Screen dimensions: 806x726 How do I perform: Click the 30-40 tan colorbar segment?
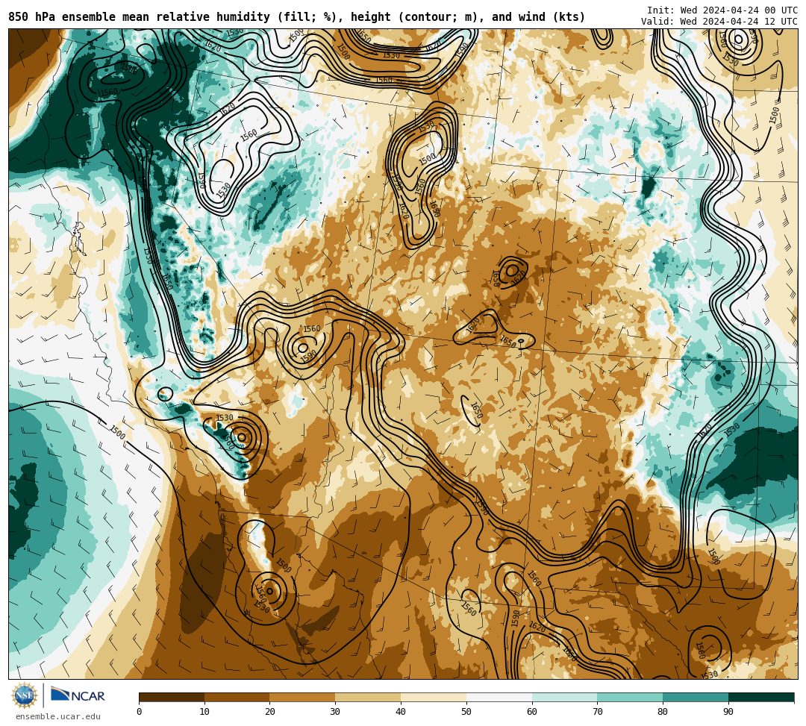point(368,697)
